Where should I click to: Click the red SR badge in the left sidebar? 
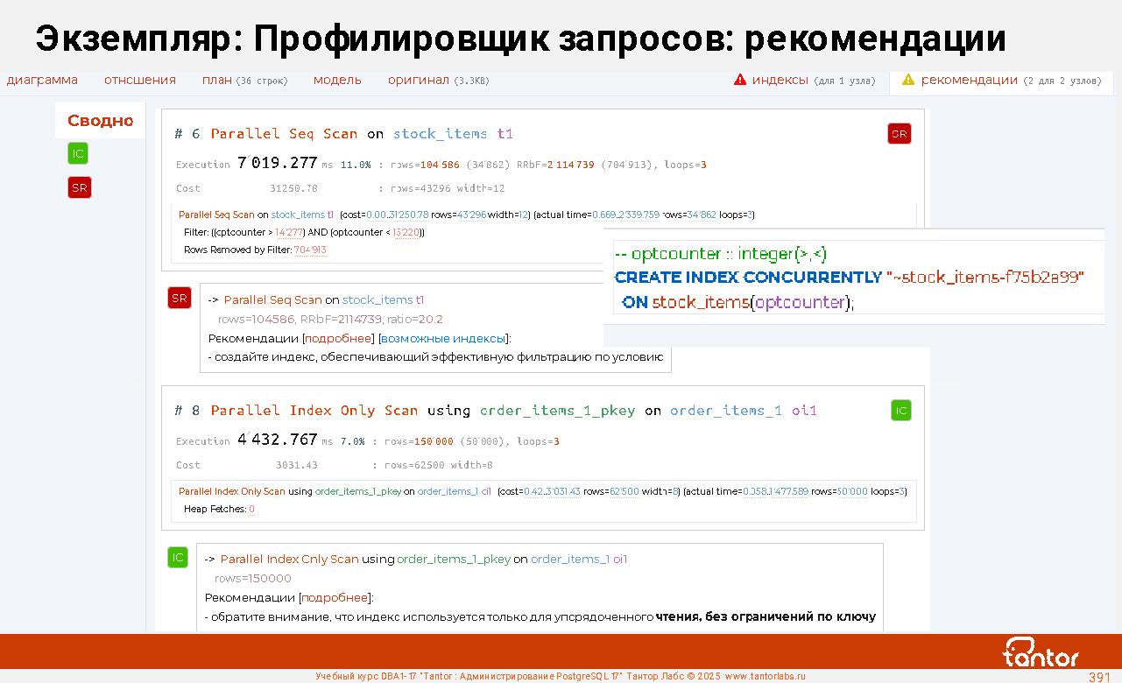pyautogui.click(x=79, y=187)
